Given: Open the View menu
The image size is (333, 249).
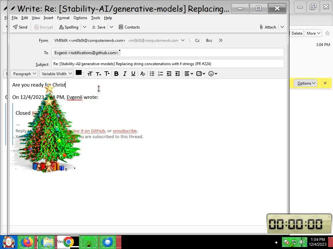Looking at the screenshot, I should pyautogui.click(x=36, y=18).
